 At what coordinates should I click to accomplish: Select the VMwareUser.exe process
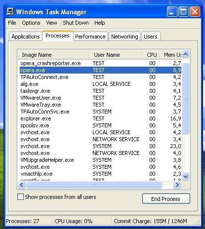pos(100,98)
